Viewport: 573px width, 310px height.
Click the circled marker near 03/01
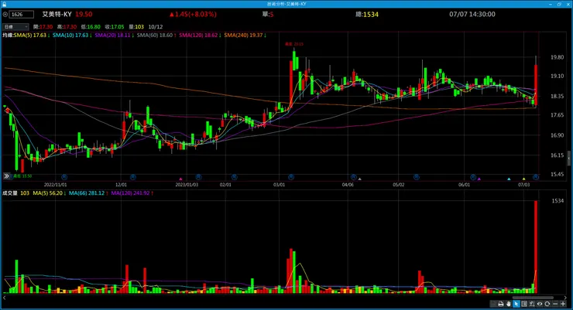coord(291,177)
